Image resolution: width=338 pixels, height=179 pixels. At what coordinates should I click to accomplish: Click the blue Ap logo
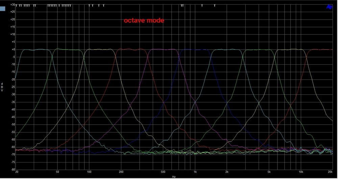[x=329, y=7]
